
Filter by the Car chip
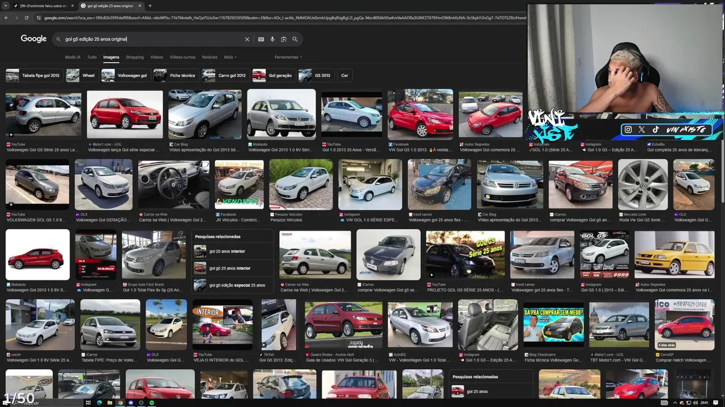tap(344, 75)
